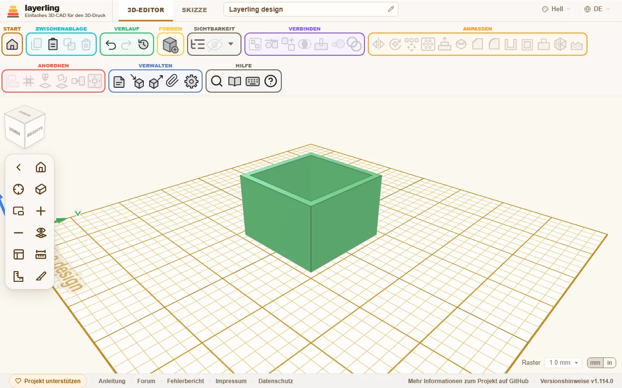
Task: Open the Fehlerbericht link in footer
Action: [x=186, y=381]
